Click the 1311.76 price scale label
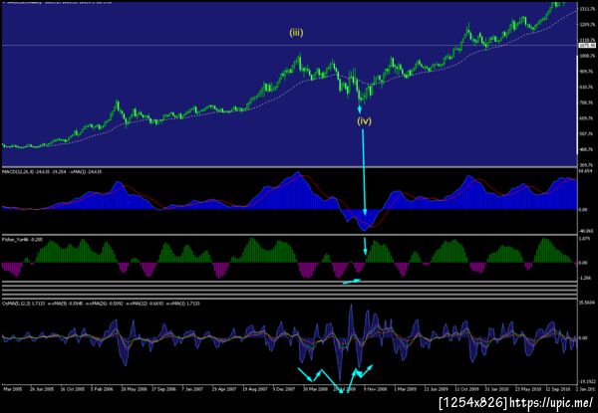 point(587,9)
